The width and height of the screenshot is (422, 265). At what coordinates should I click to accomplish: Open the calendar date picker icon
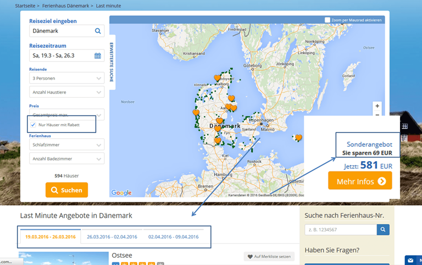pos(98,56)
